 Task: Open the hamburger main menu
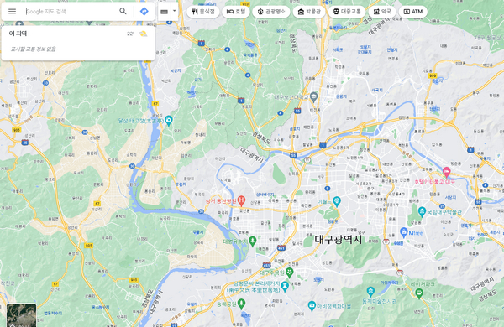pos(13,11)
